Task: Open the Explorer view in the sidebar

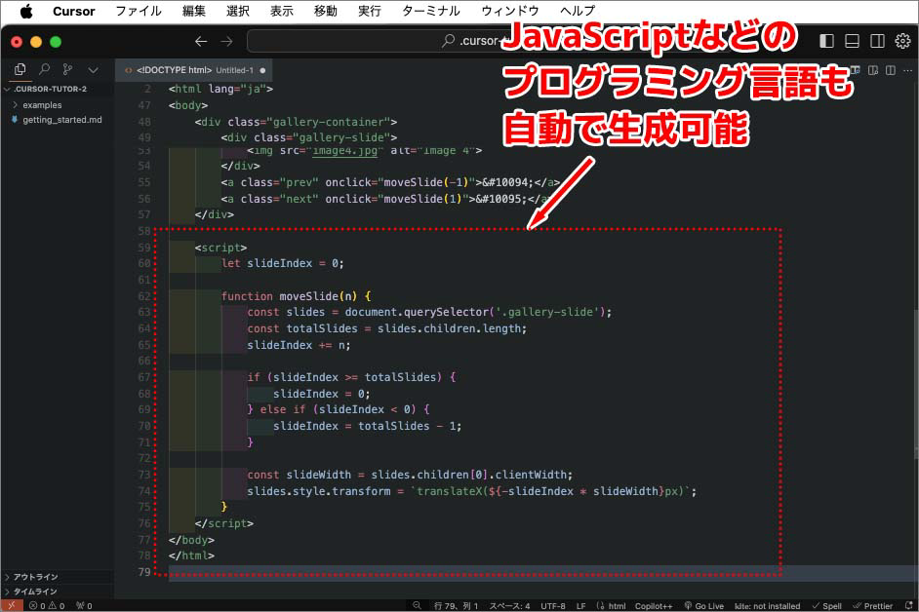Action: (x=20, y=69)
